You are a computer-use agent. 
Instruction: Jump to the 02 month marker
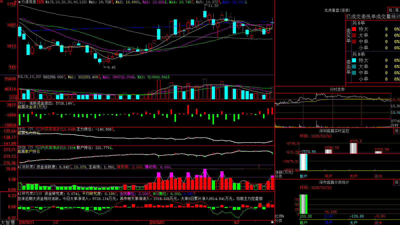(x=237, y=222)
